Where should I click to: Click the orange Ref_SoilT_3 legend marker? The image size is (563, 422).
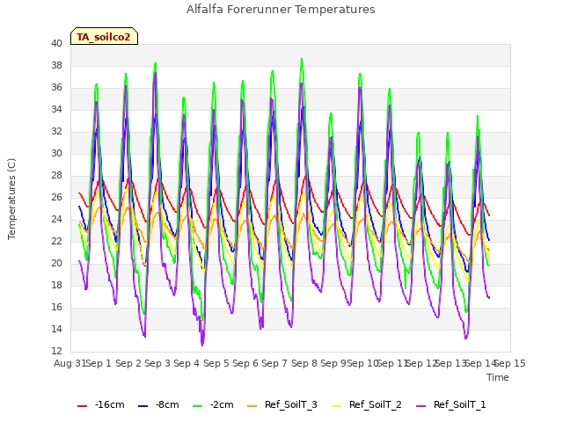coord(252,406)
